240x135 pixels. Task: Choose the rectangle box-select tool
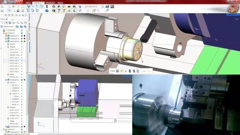click(13, 10)
